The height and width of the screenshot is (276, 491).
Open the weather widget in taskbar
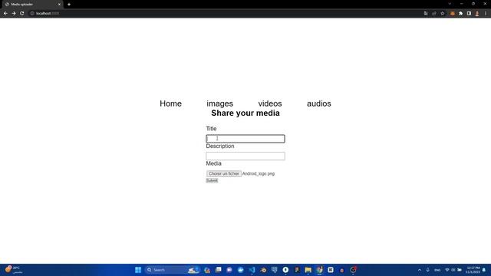click(13, 270)
